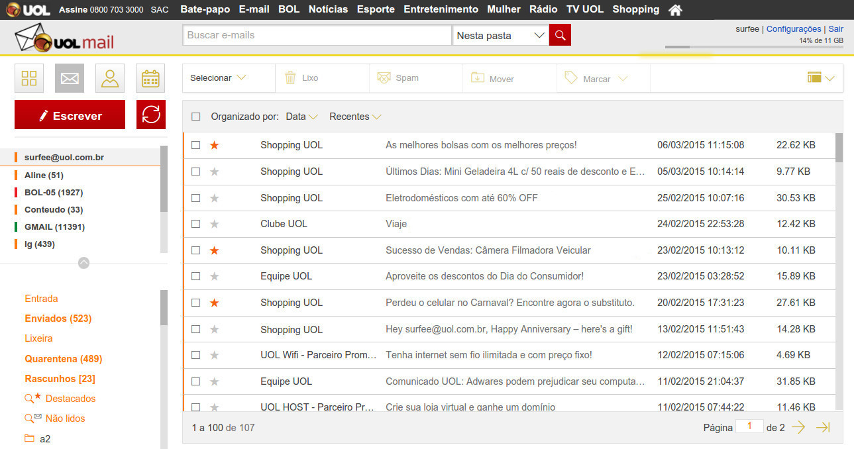The height and width of the screenshot is (449, 854).
Task: Move selection to trash with Lixo
Action: [301, 78]
